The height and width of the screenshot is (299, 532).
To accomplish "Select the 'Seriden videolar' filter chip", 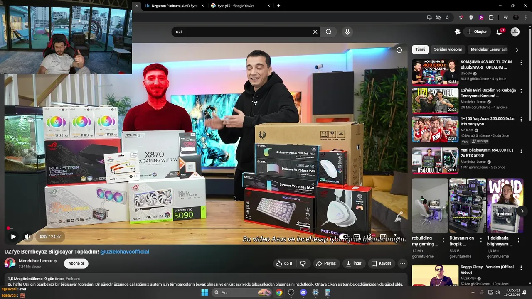I will 448,49.
